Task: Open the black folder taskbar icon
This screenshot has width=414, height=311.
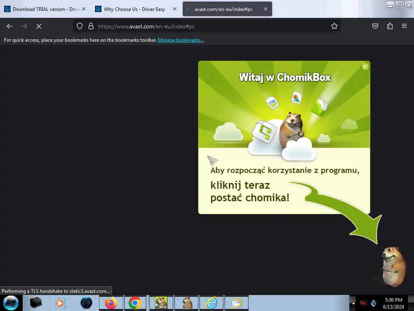Action: [36, 303]
